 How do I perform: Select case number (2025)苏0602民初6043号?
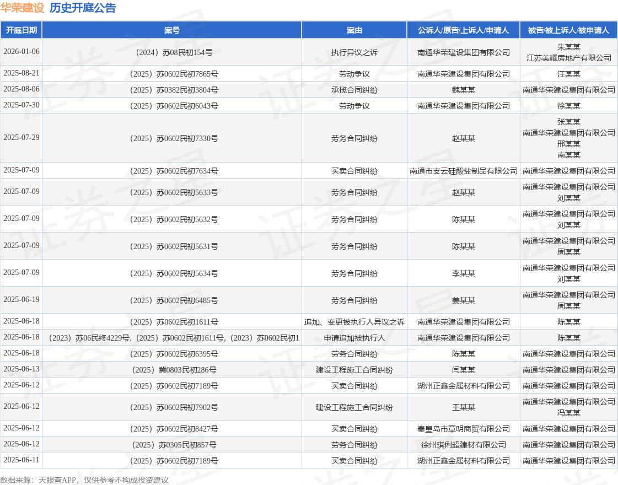pyautogui.click(x=172, y=106)
